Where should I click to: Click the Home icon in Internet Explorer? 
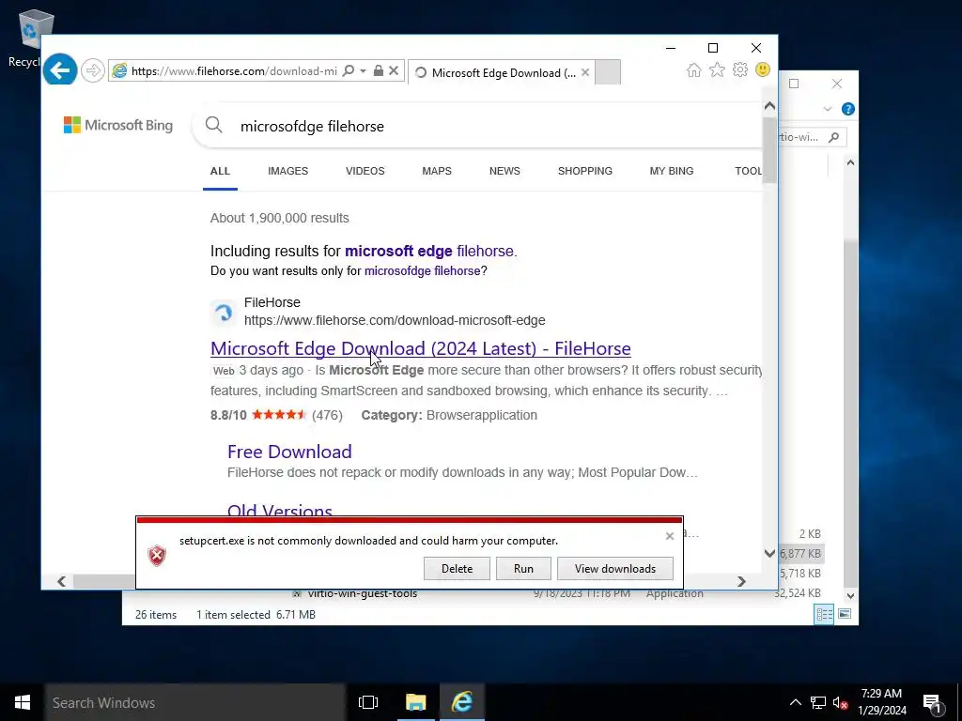point(694,69)
